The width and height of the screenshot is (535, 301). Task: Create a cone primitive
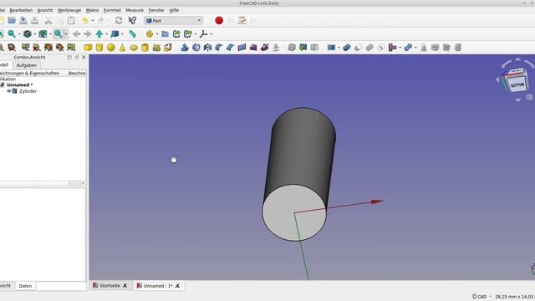(122, 48)
